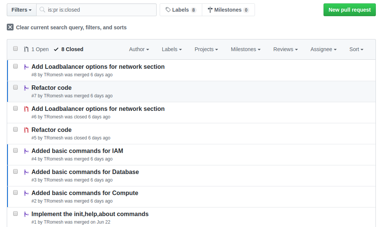380x227 pixels.
Task: Toggle the select all pull requests checkbox
Action: 15,48
